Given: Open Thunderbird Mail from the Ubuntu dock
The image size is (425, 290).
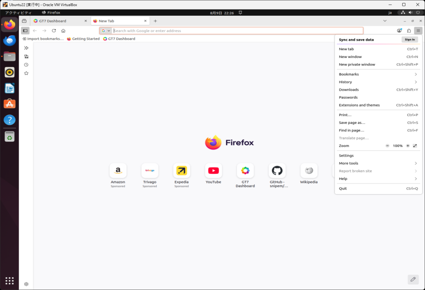Looking at the screenshot, I should tap(10, 41).
